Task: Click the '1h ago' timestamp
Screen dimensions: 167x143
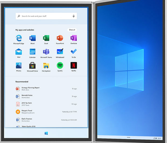Action: [x=74, y=89]
